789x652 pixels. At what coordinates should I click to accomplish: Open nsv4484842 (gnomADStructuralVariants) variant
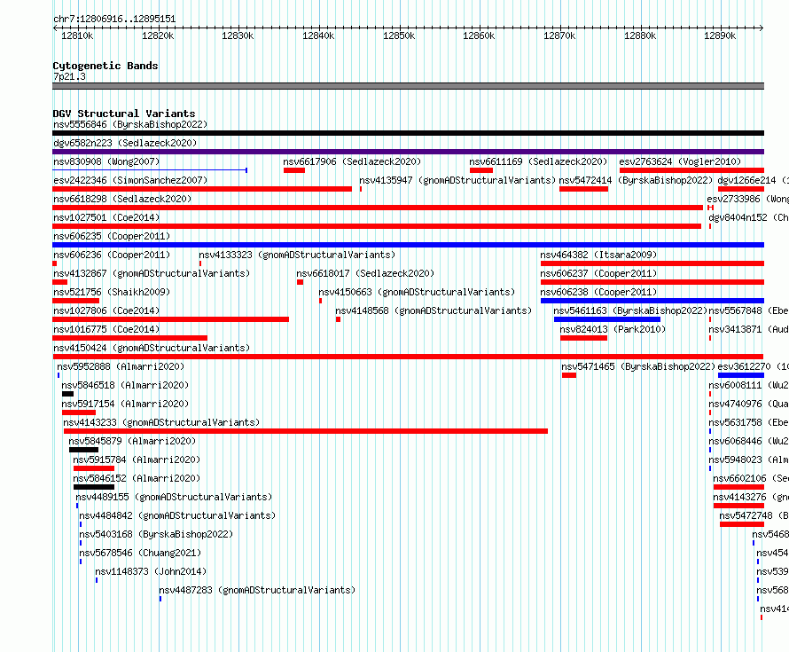[177, 515]
